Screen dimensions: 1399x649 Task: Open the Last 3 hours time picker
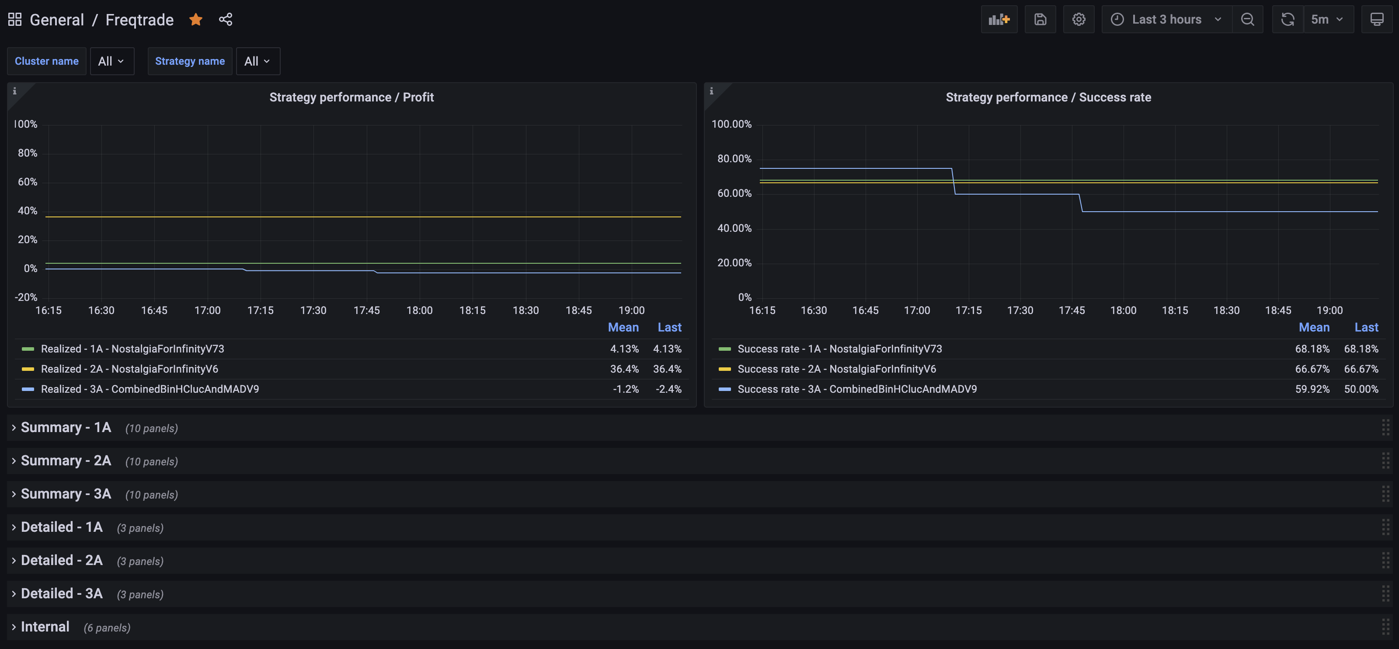point(1166,20)
